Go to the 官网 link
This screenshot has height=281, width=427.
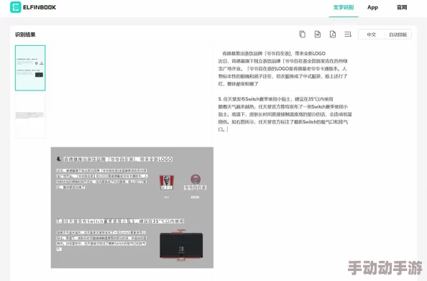[x=402, y=7]
